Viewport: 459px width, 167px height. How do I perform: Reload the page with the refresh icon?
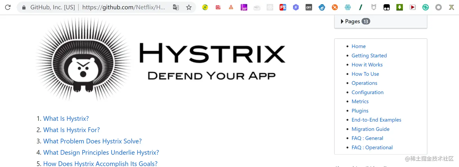[8, 7]
